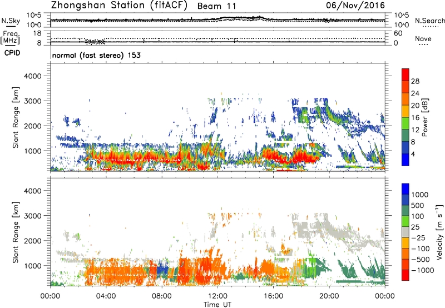The image size is (445, 308).
Task: Click the 'CPID' label
Action: 12,53
